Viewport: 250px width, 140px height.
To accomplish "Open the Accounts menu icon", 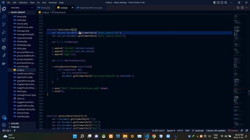I will 4,117.
